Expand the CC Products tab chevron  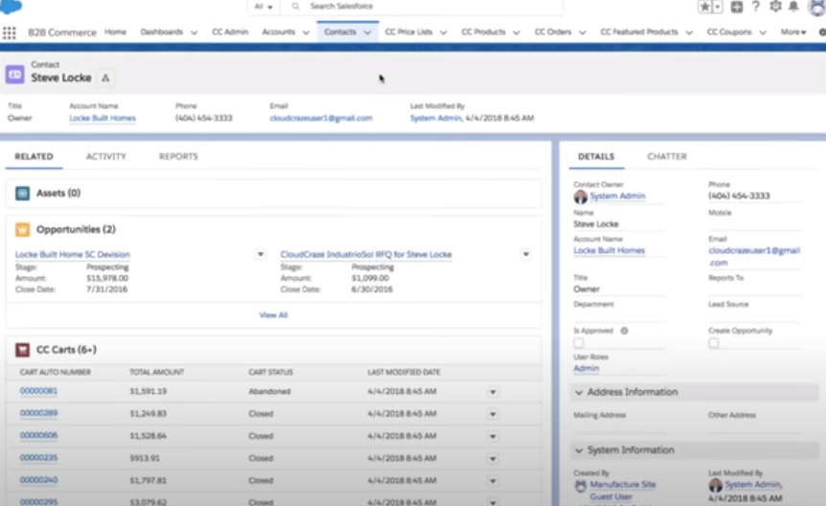point(516,33)
